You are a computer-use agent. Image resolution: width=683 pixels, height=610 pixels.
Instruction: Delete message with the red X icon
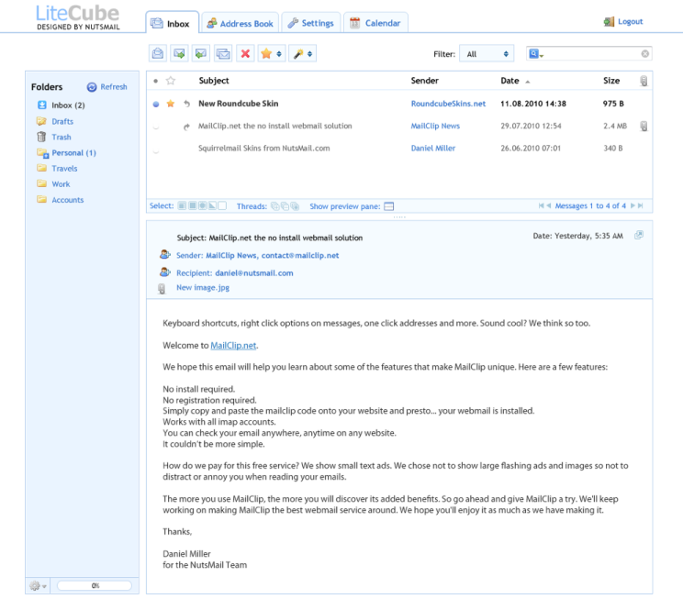(245, 53)
